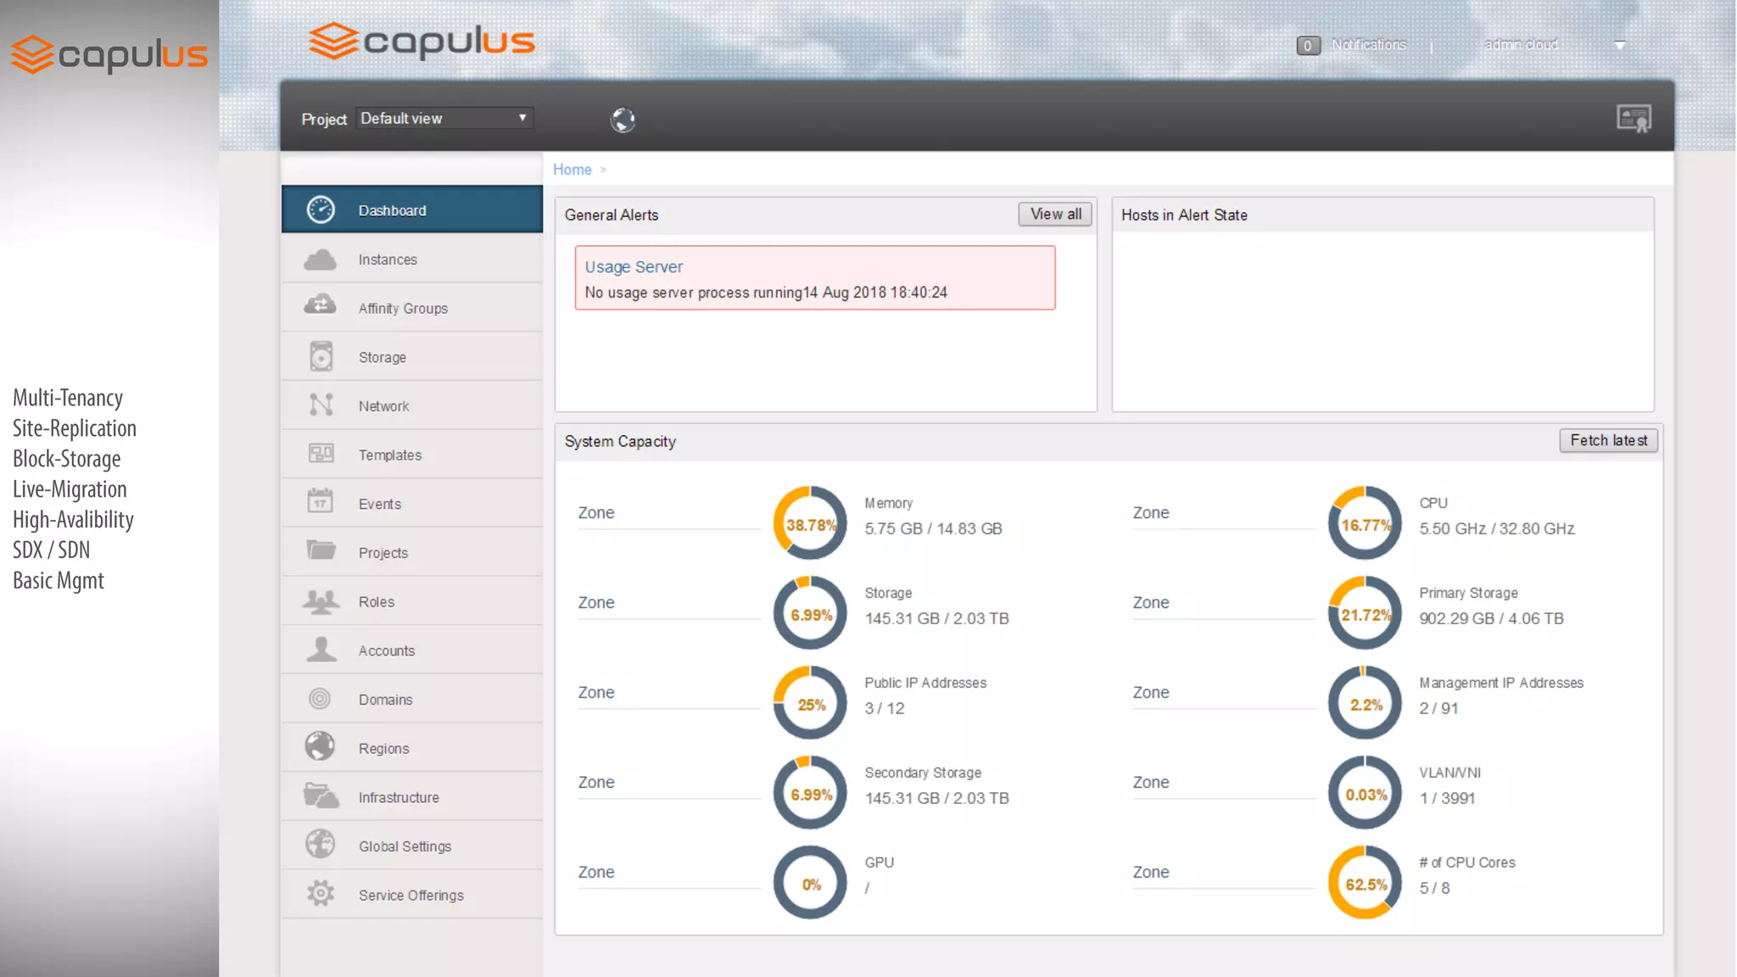Viewport: 1737px width, 977px height.
Task: Click the Infrastructure folder icon
Action: click(x=321, y=796)
